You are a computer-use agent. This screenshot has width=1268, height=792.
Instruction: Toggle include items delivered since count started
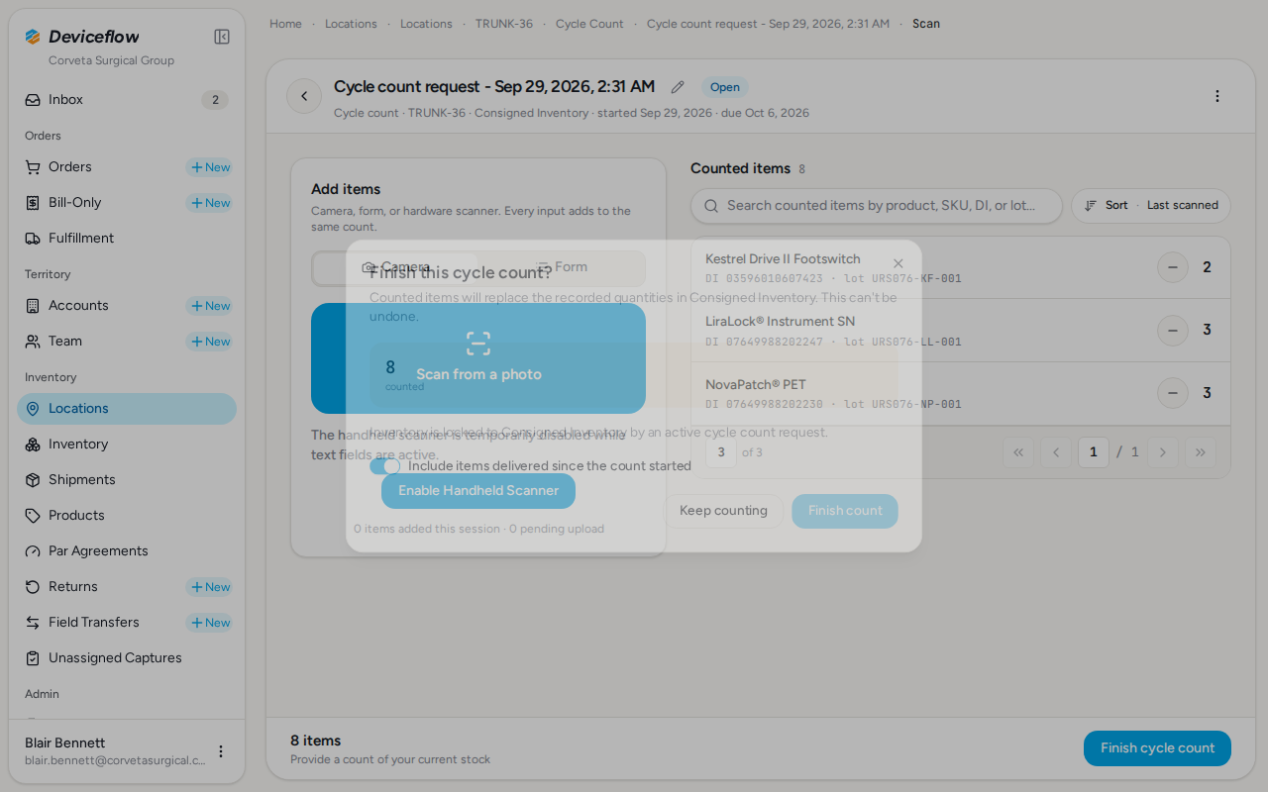click(x=384, y=466)
